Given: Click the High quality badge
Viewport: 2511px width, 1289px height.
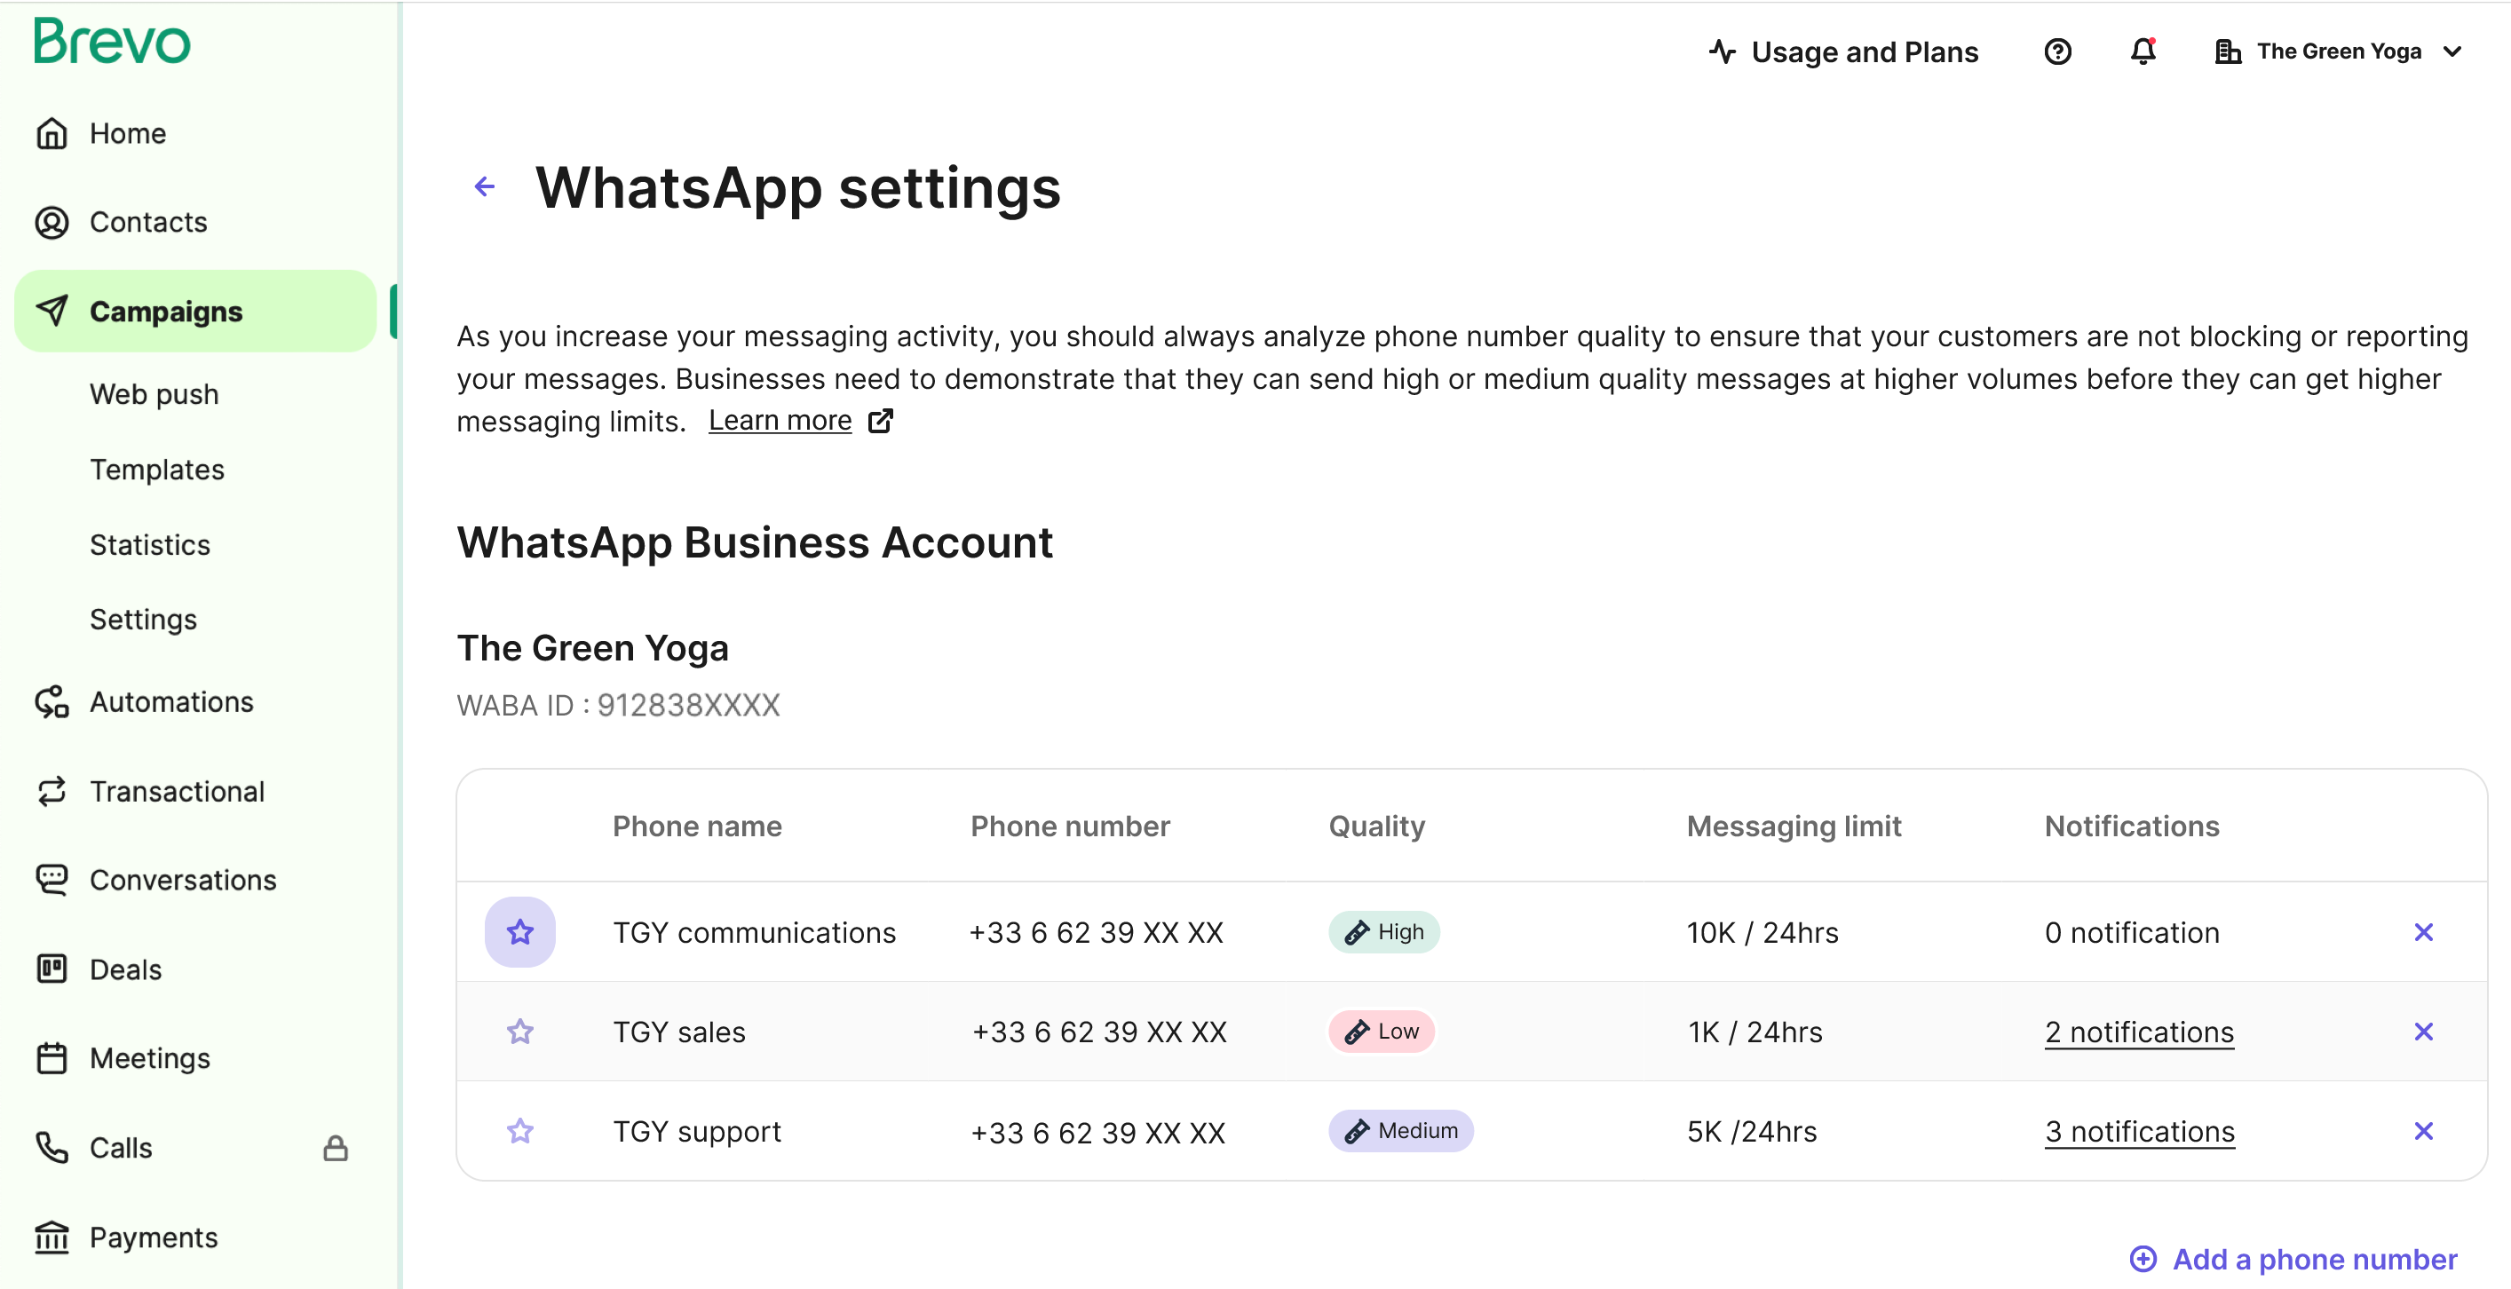Looking at the screenshot, I should click(x=1383, y=932).
